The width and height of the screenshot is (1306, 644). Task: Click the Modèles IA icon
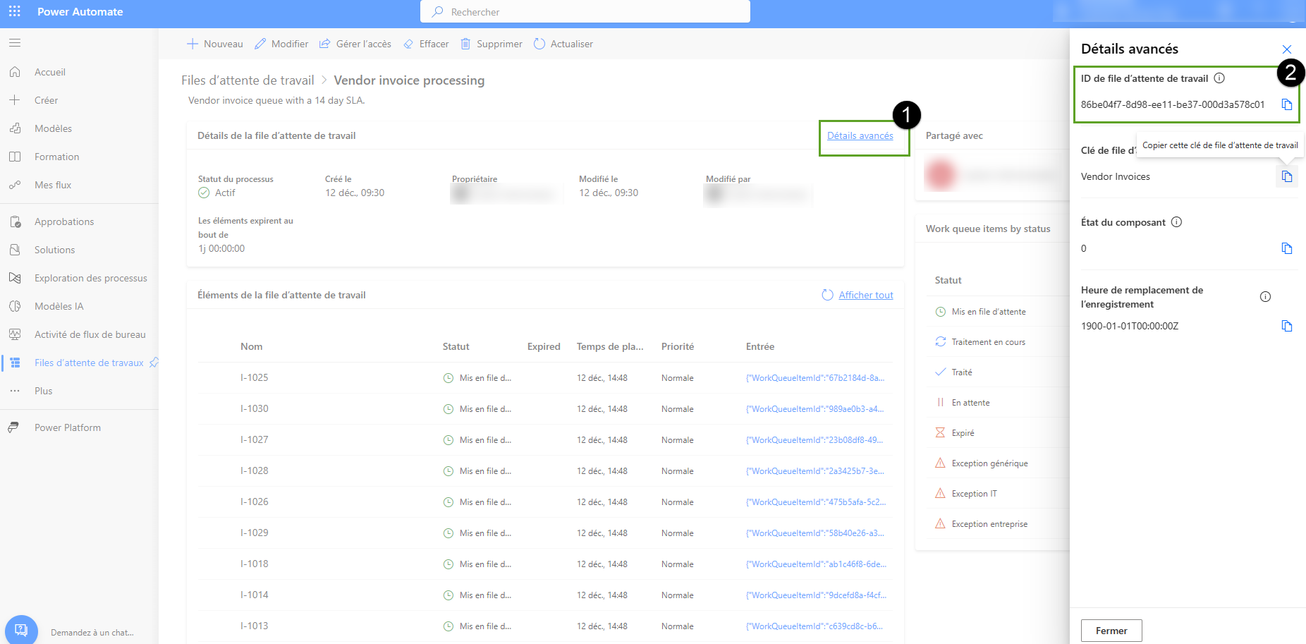[15, 306]
